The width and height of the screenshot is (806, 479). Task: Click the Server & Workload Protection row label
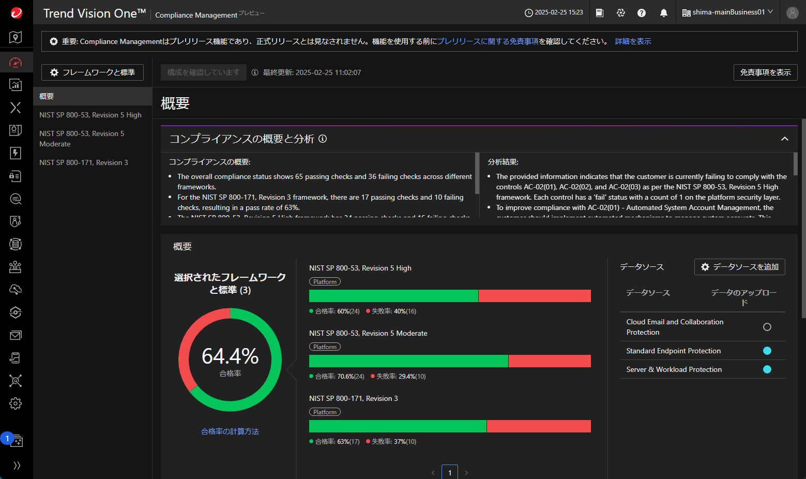[x=674, y=369]
